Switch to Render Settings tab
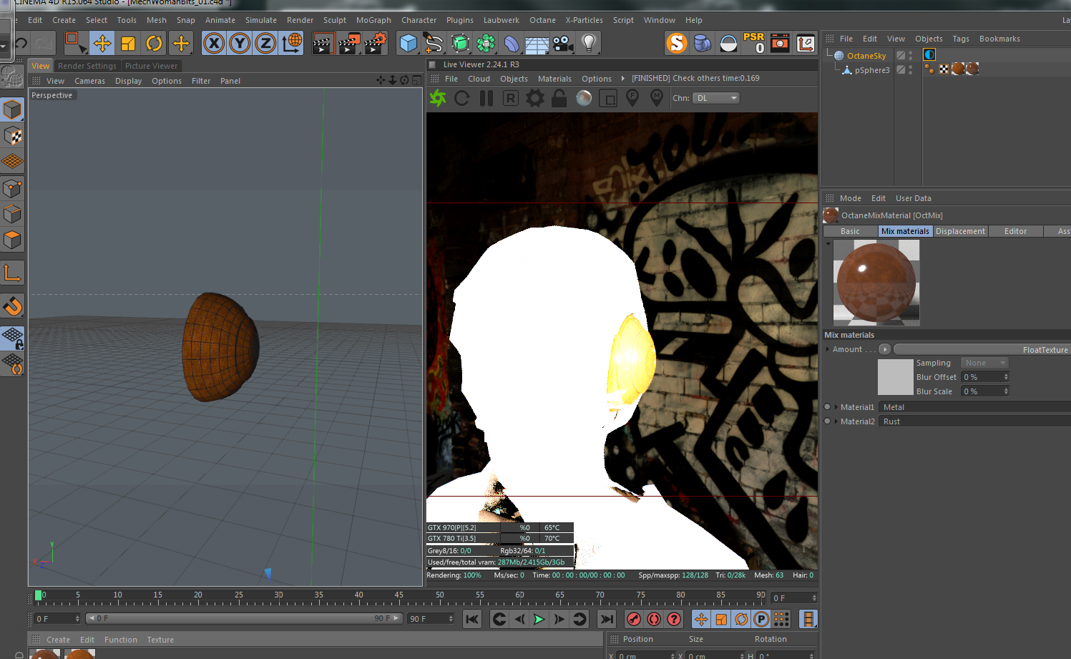 coord(87,66)
